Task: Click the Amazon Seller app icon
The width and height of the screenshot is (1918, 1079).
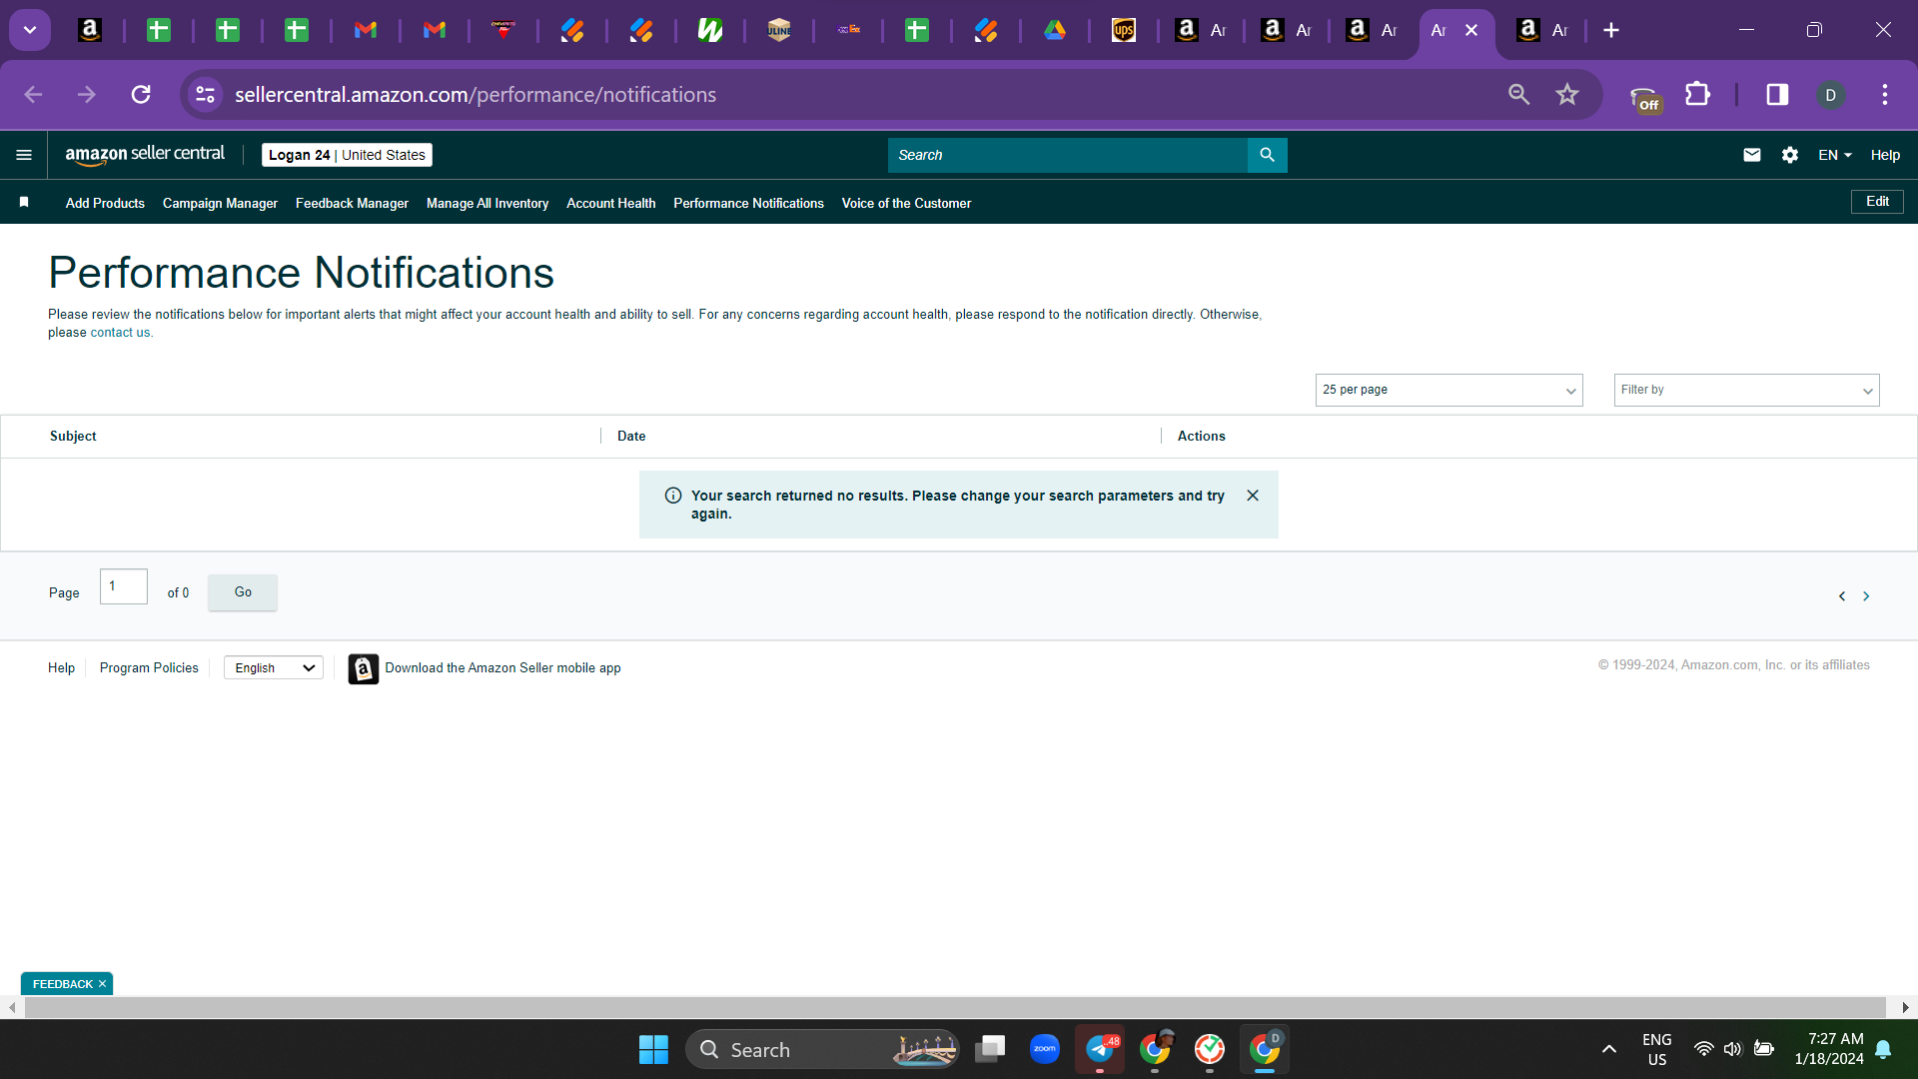Action: (363, 668)
